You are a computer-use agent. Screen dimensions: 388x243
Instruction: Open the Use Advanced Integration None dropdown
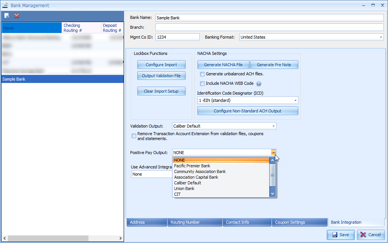pos(151,174)
